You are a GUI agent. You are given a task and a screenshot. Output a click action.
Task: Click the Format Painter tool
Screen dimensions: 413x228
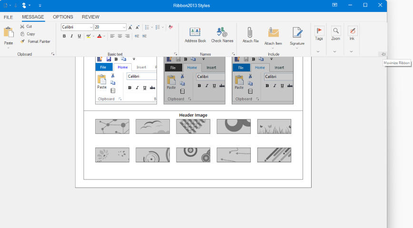click(x=35, y=41)
